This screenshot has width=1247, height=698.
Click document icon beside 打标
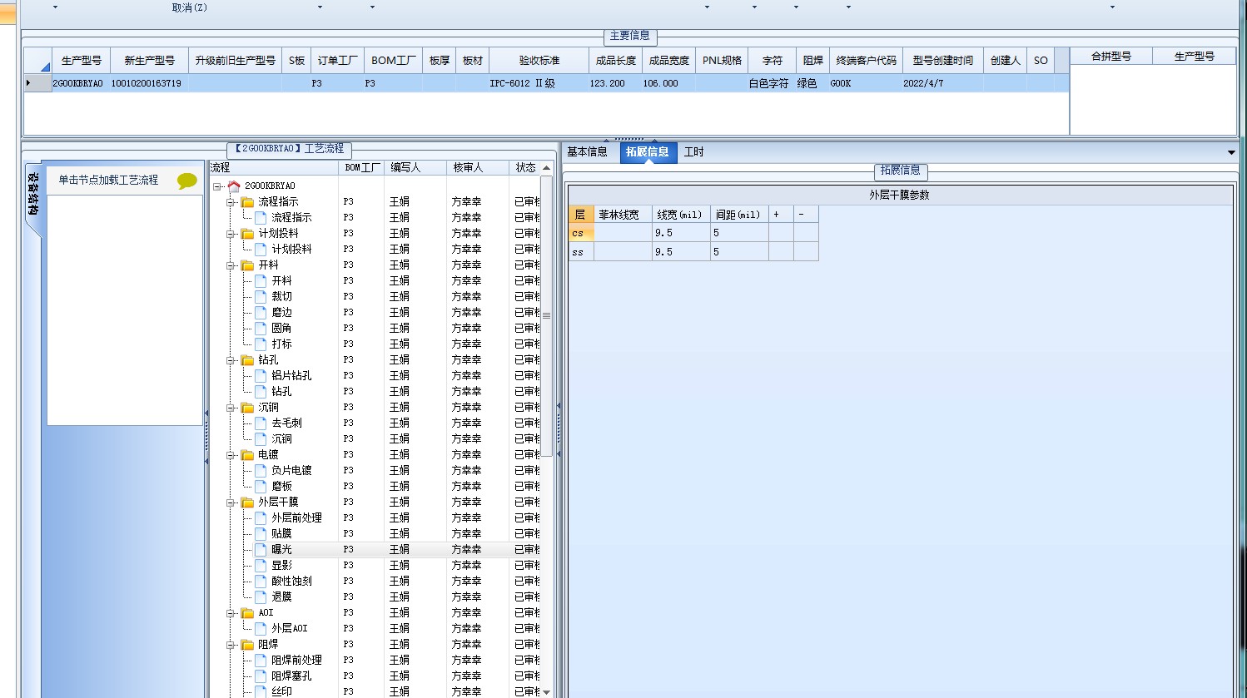[261, 344]
